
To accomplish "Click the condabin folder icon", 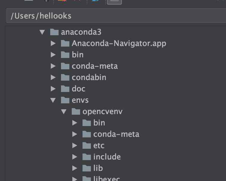I will pos(65,77).
